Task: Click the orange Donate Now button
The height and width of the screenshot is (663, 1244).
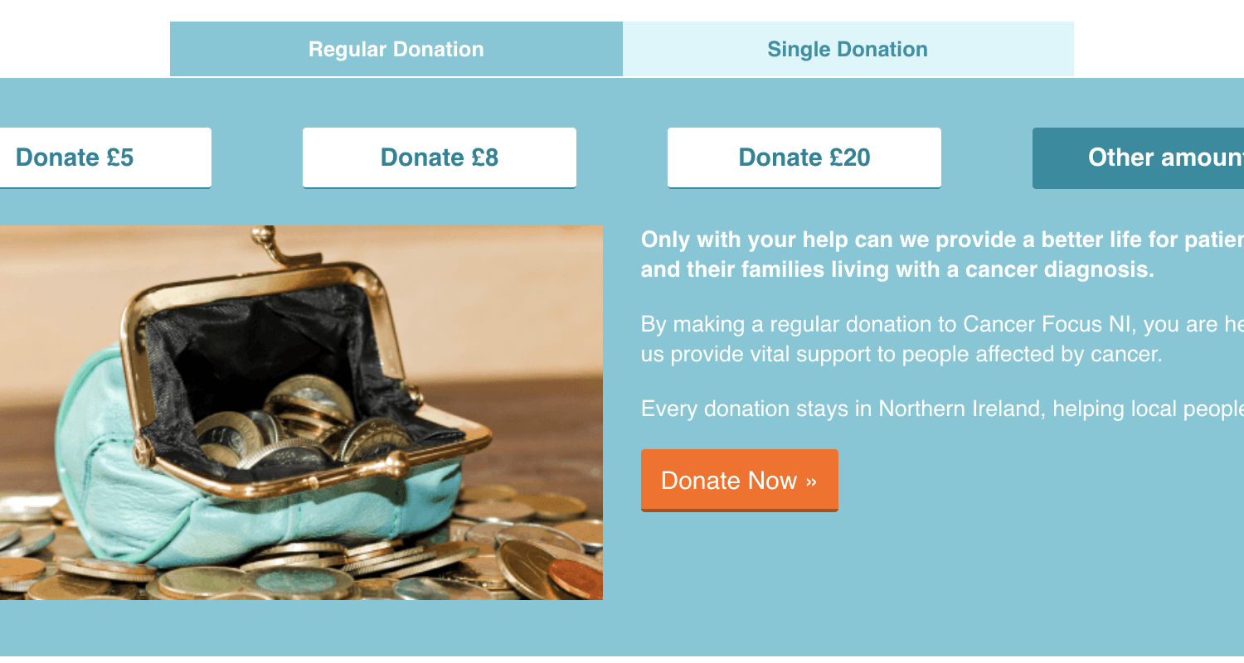Action: coord(740,481)
